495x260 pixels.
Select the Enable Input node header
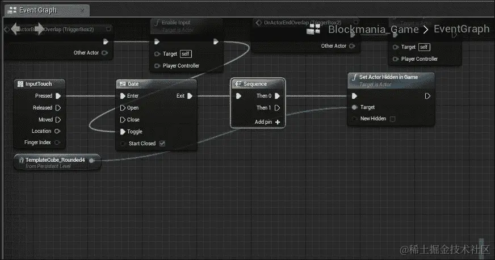click(186, 26)
